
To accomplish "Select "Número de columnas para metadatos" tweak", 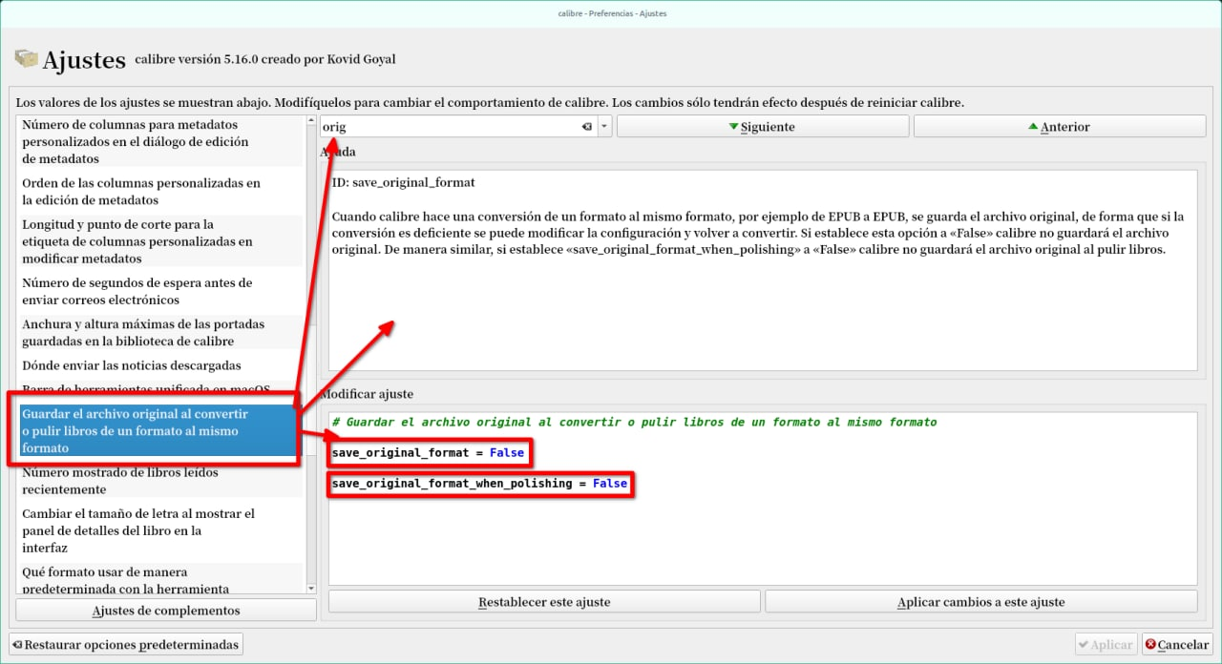I will click(160, 141).
